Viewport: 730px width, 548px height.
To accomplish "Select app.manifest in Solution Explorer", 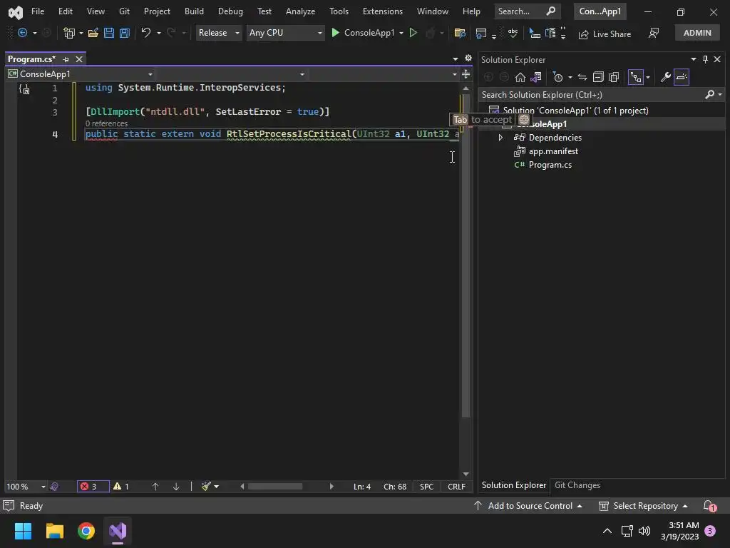I will coord(553,151).
